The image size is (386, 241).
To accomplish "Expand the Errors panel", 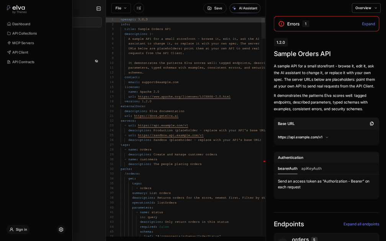I will pyautogui.click(x=368, y=24).
